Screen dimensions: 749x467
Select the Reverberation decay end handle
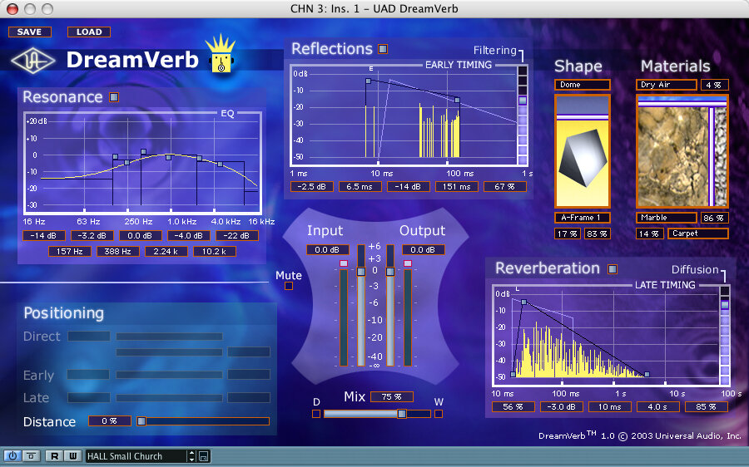[647, 375]
